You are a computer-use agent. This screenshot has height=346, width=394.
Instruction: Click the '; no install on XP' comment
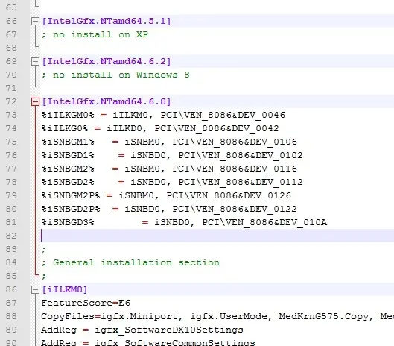tap(95, 34)
